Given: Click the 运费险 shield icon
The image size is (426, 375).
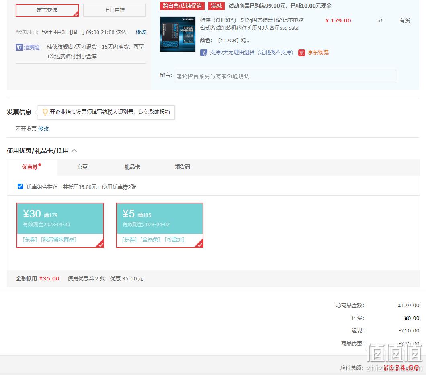Looking at the screenshot, I should click(x=19, y=47).
